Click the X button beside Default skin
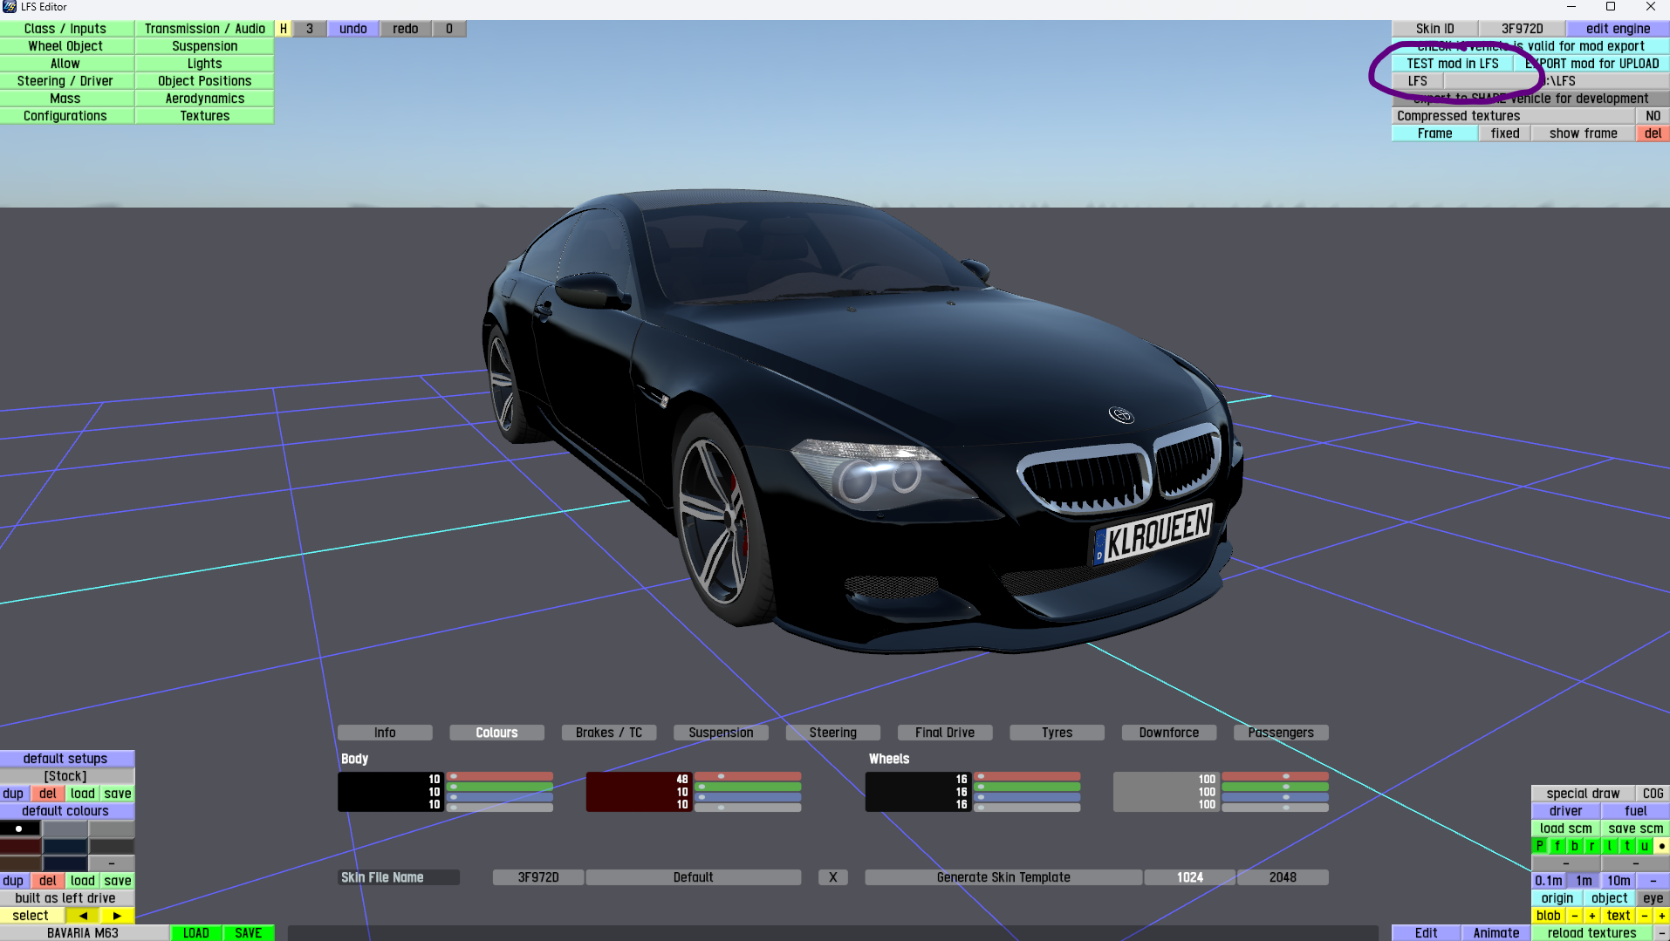This screenshot has height=941, width=1670. click(x=833, y=877)
